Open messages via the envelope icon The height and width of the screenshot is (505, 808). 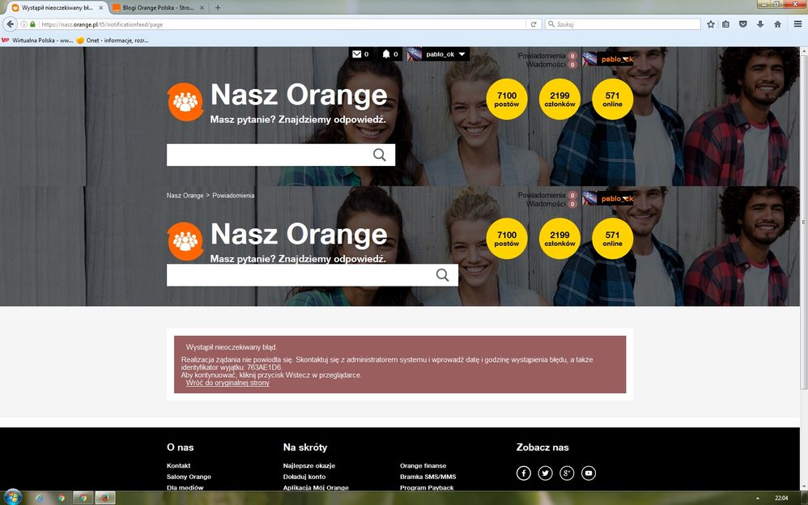(x=359, y=54)
